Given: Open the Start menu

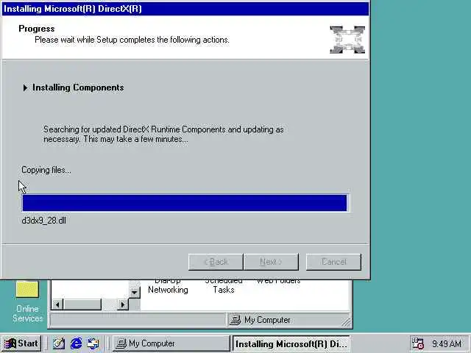Looking at the screenshot, I should coord(21,343).
